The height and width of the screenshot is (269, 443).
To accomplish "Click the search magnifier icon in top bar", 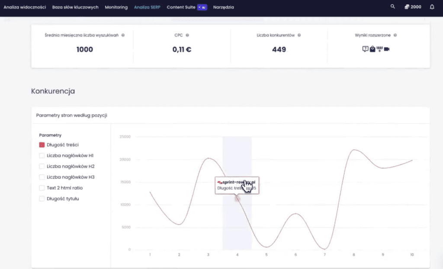I will pos(392,7).
